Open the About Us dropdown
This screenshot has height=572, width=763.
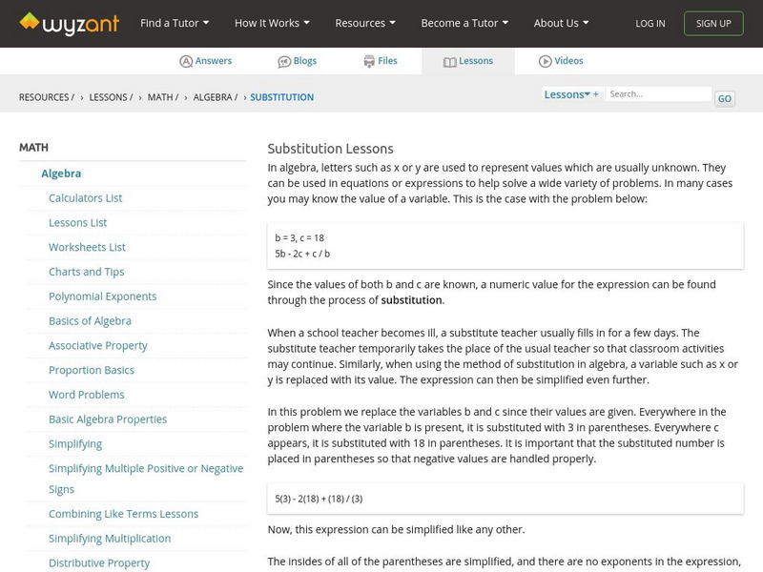[562, 23]
